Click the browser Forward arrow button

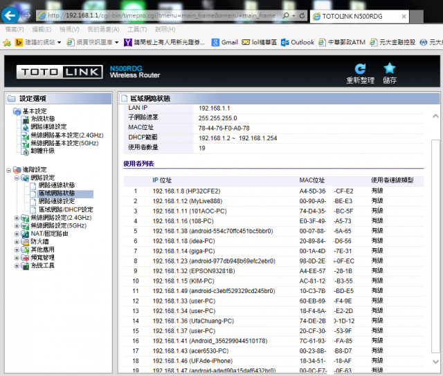point(27,15)
